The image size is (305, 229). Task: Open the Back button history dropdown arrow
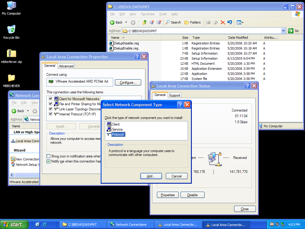click(x=126, y=22)
